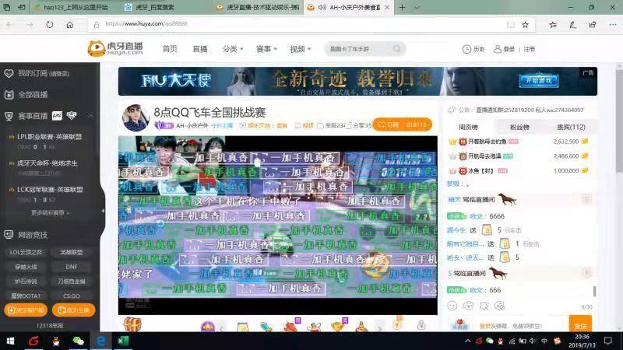This screenshot has height=350, width=623.
Task: Click the 守护主播 link
Action: (222, 125)
